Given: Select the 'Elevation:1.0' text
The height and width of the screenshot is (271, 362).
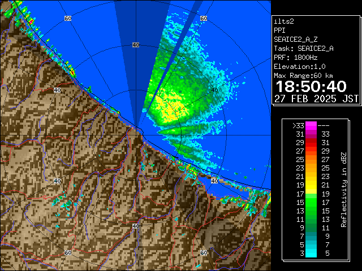Looking at the screenshot, I should (300, 67).
